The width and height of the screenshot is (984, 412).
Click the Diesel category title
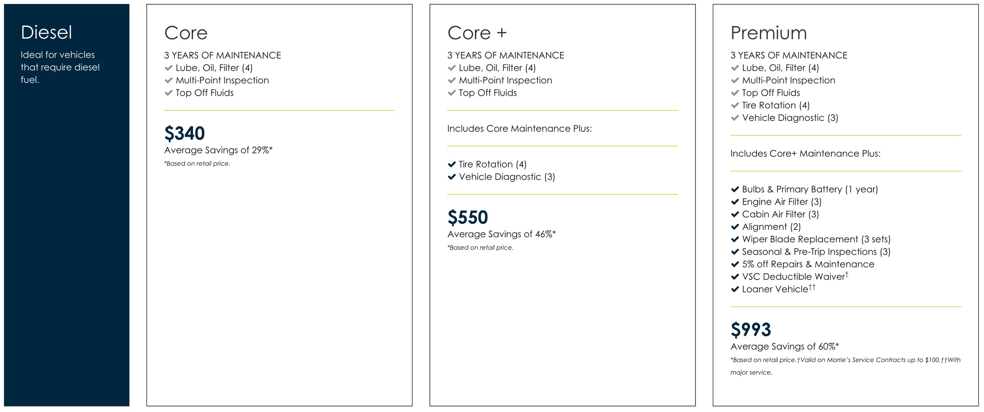[x=46, y=32]
